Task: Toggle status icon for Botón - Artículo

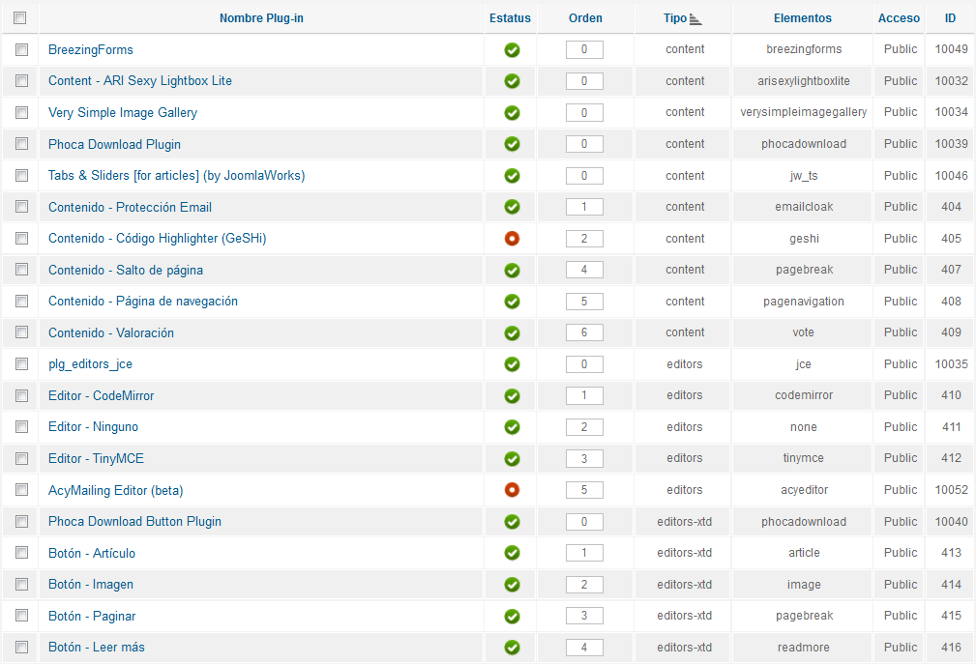Action: (x=512, y=552)
